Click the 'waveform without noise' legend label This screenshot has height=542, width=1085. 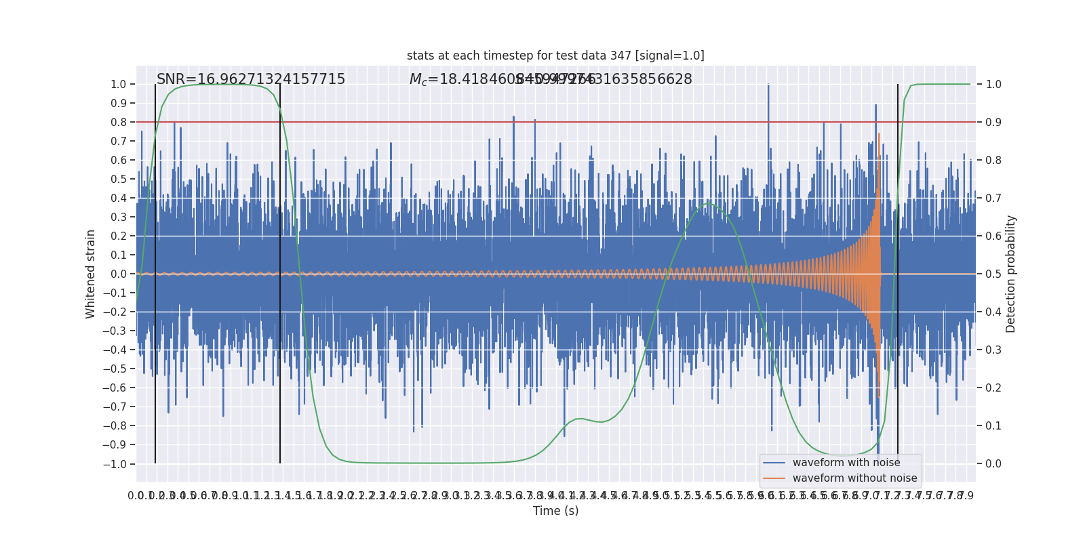[x=854, y=478]
